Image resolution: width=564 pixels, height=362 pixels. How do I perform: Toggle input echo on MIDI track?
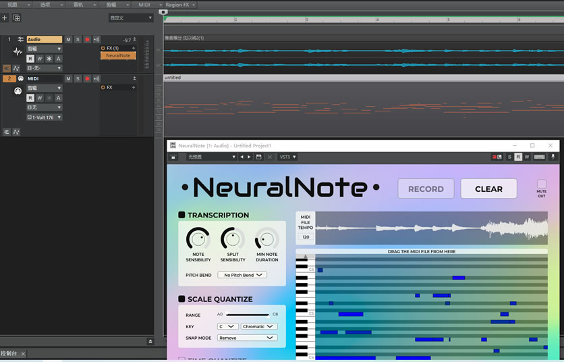click(x=96, y=78)
